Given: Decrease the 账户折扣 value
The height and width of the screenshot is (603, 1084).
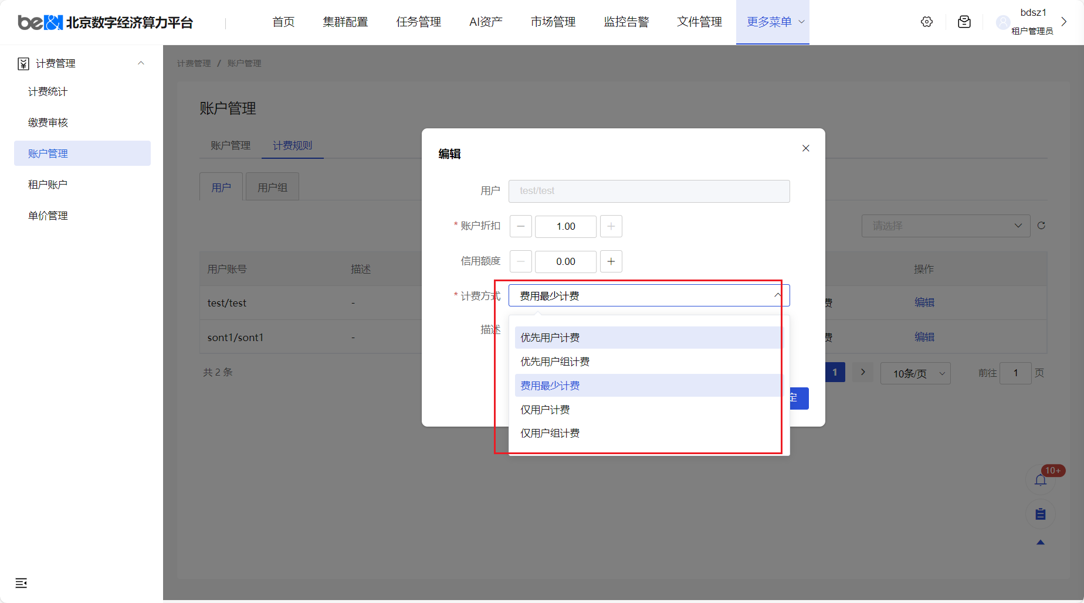Looking at the screenshot, I should click(x=521, y=226).
